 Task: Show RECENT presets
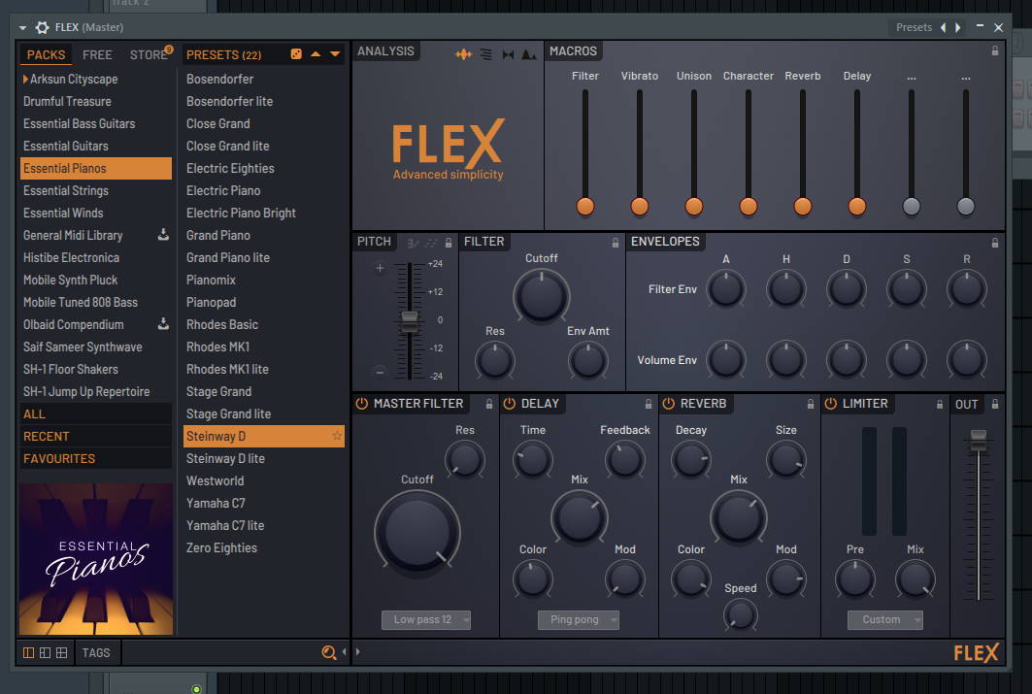tap(95, 436)
